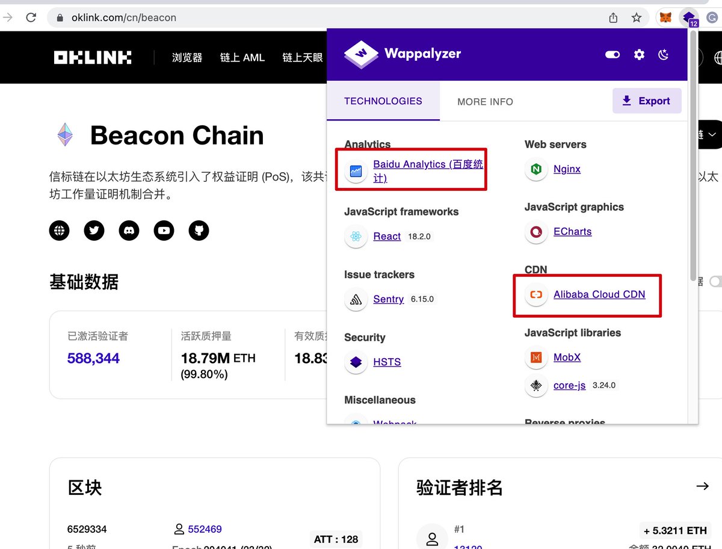This screenshot has width=722, height=549.
Task: Click the Issue trackers category heading
Action: [379, 274]
